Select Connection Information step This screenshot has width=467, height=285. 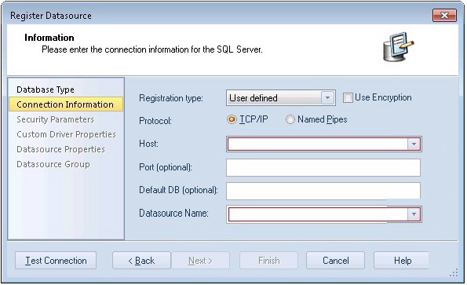[x=66, y=104]
